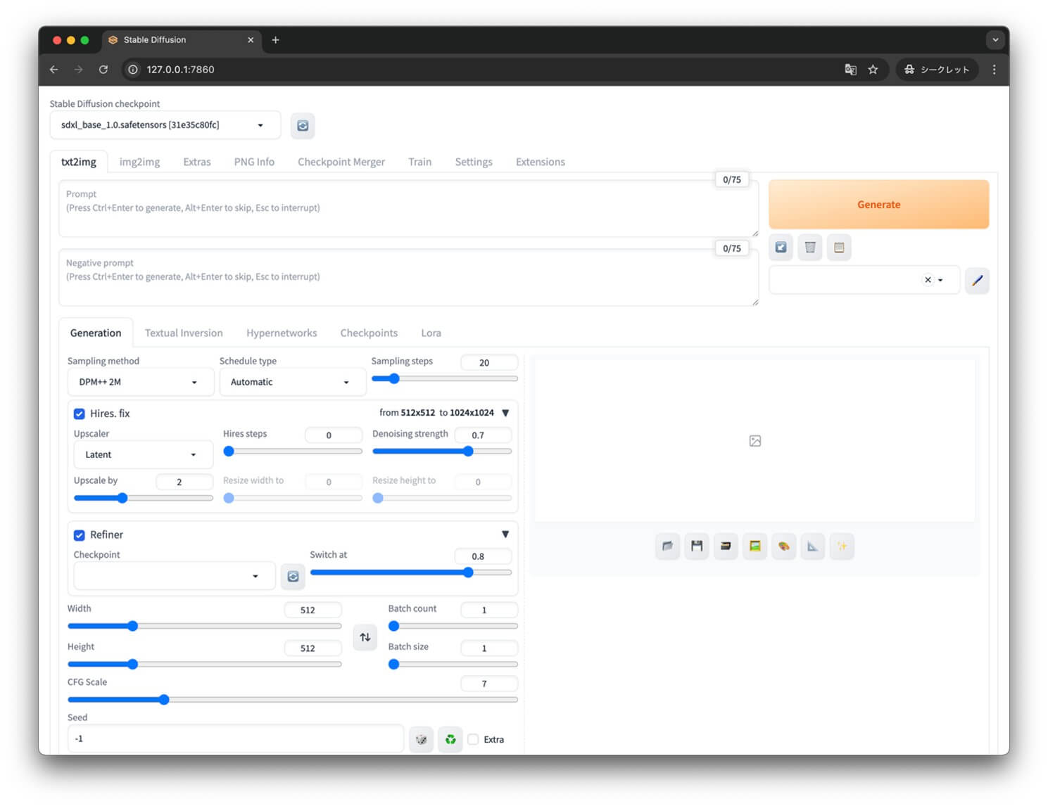Show the Lora tab

click(x=431, y=333)
